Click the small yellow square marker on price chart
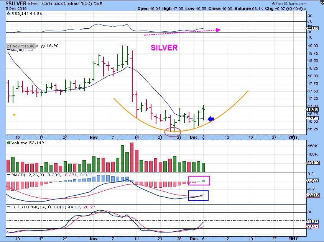 pyautogui.click(x=14, y=115)
